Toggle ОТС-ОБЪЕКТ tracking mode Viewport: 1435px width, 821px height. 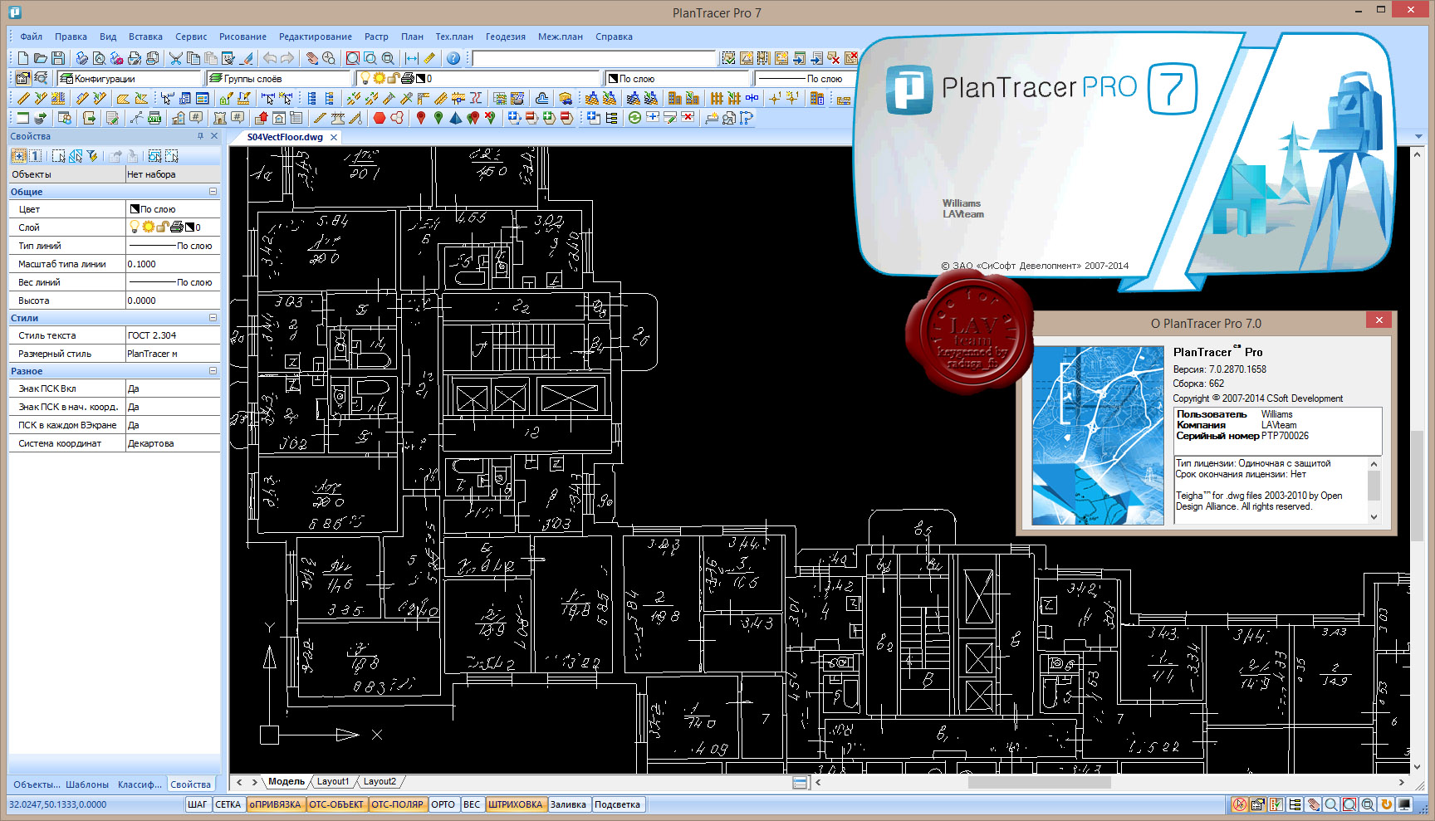point(336,804)
